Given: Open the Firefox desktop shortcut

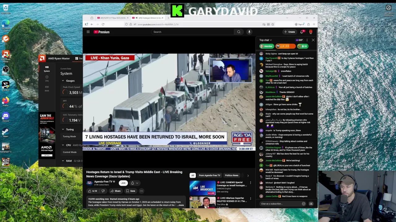Looking at the screenshot, I should point(6,101).
